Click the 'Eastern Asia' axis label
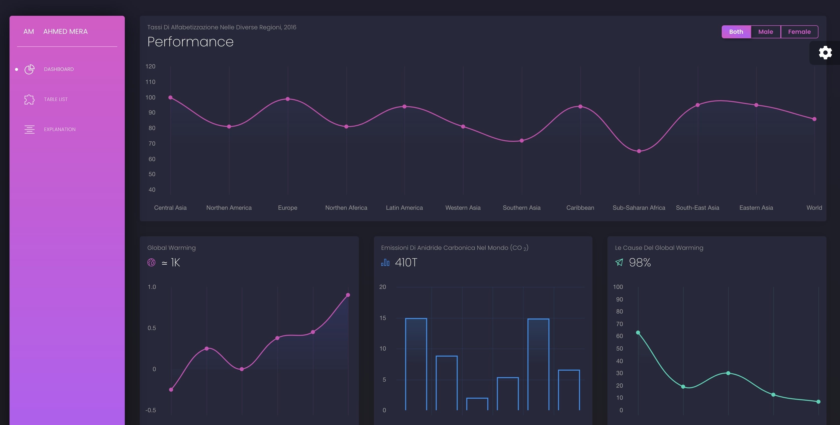840x425 pixels. coord(756,208)
